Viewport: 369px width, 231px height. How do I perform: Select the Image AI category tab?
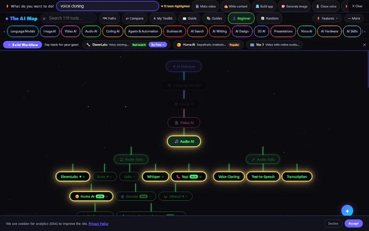(x=50, y=31)
